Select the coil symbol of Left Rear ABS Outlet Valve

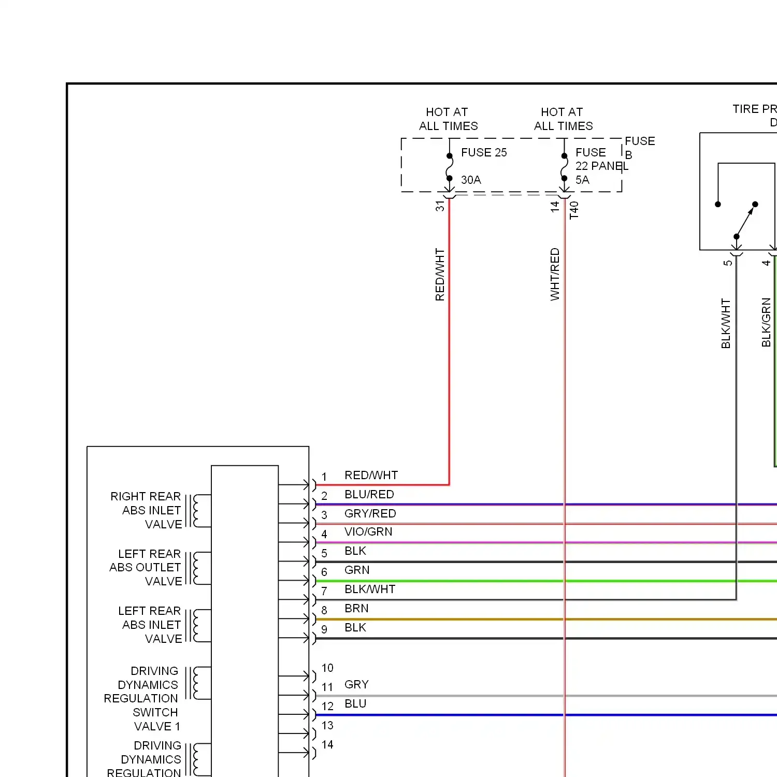click(x=198, y=568)
